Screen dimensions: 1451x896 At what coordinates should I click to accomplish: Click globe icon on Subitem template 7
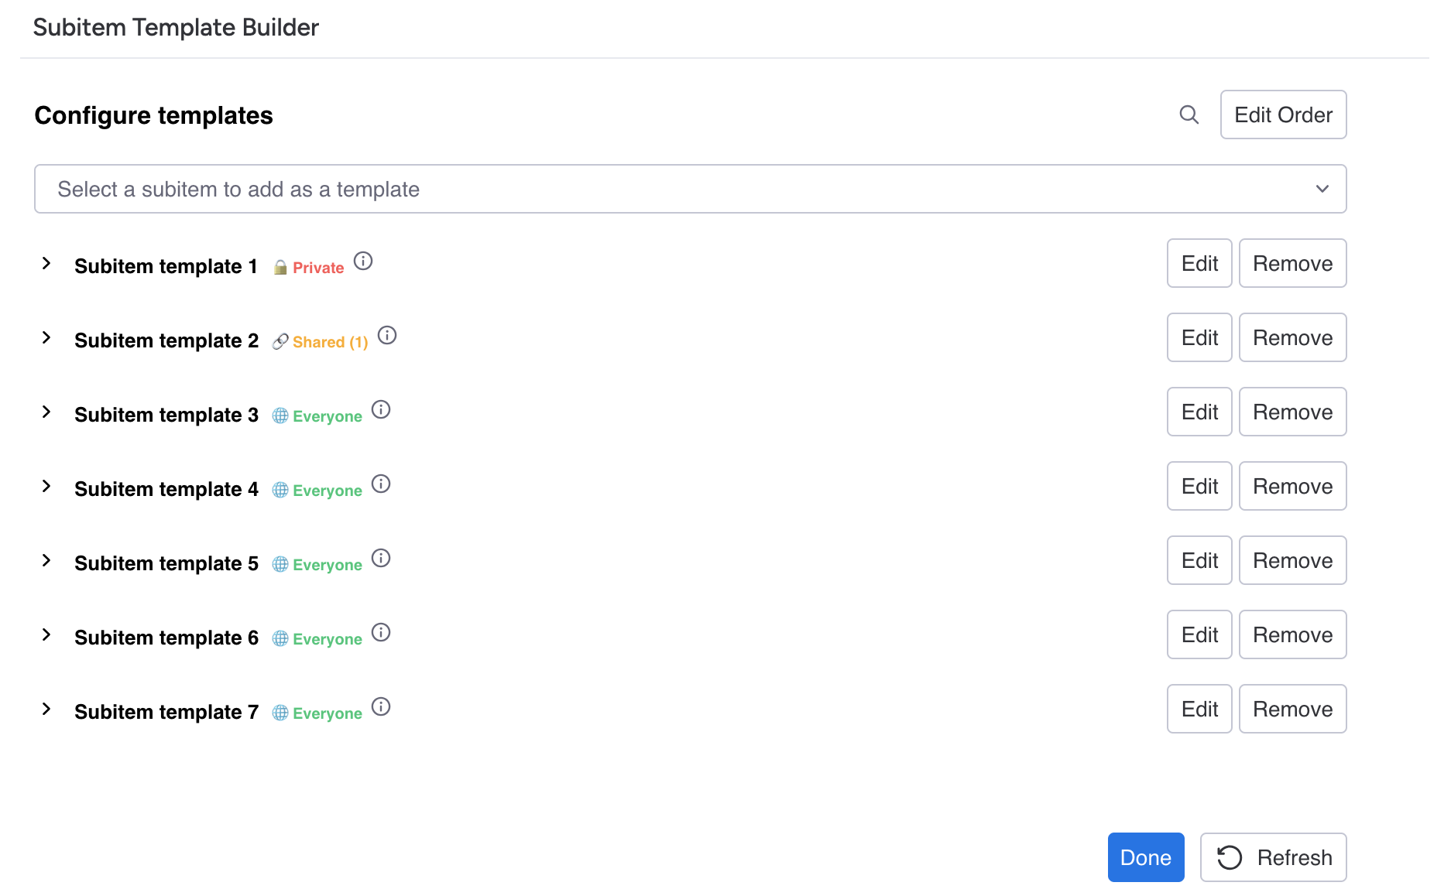[x=280, y=713]
